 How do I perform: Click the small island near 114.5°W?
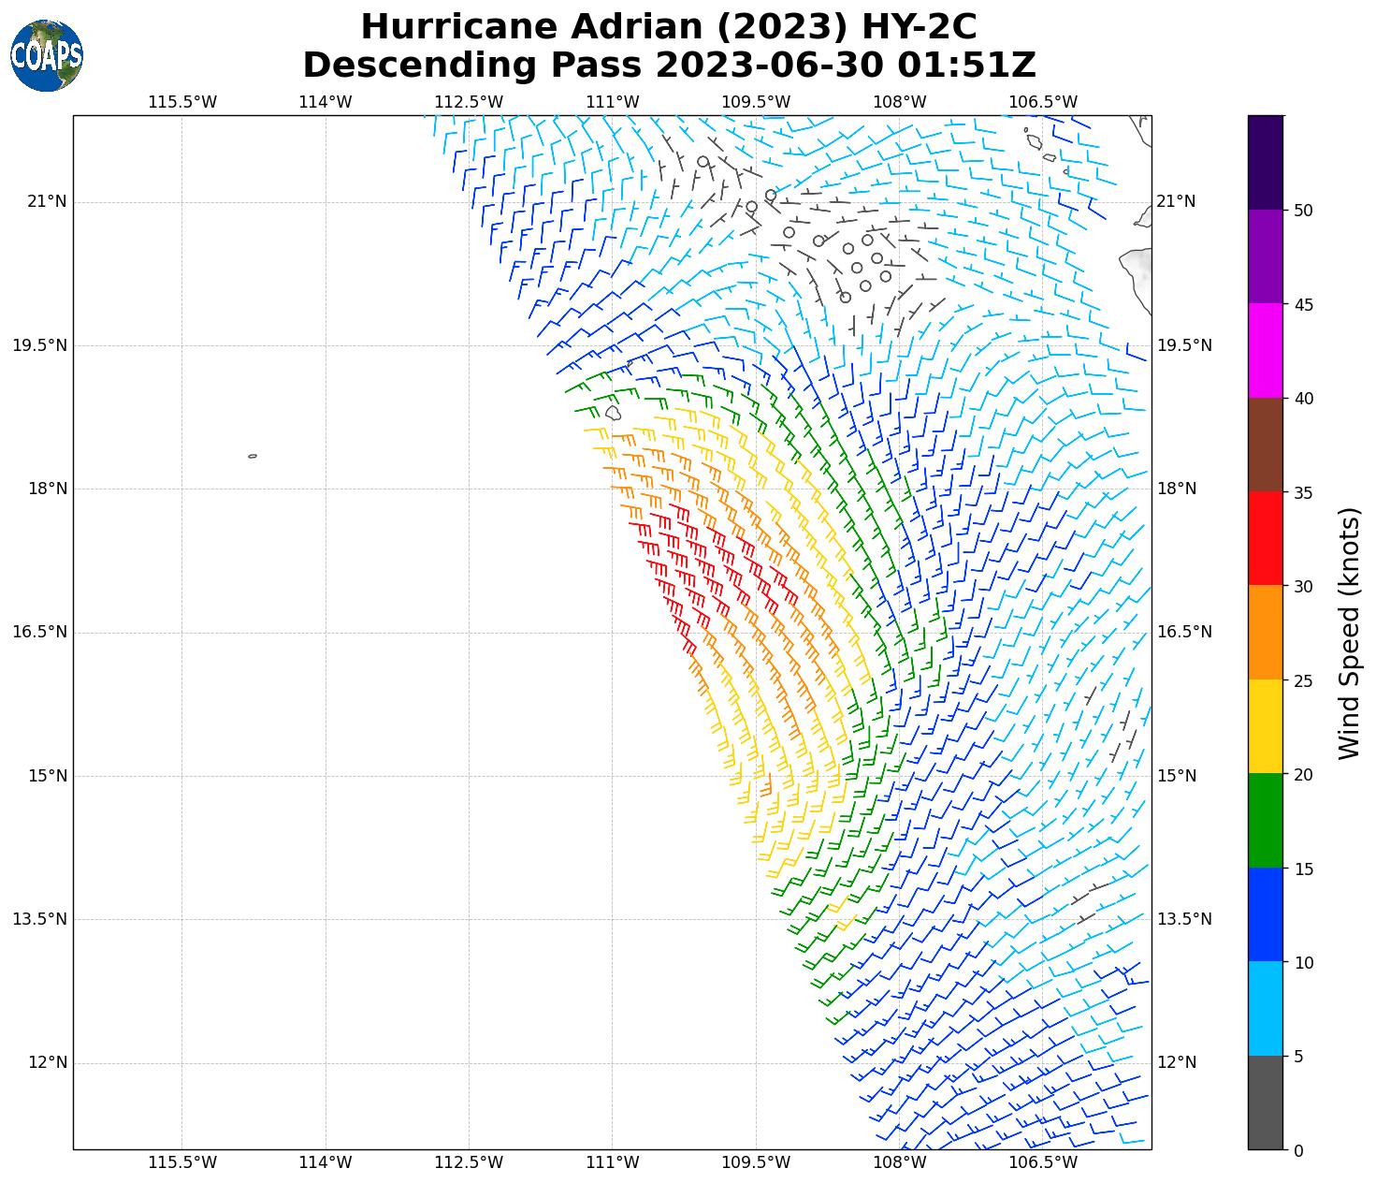point(253,457)
